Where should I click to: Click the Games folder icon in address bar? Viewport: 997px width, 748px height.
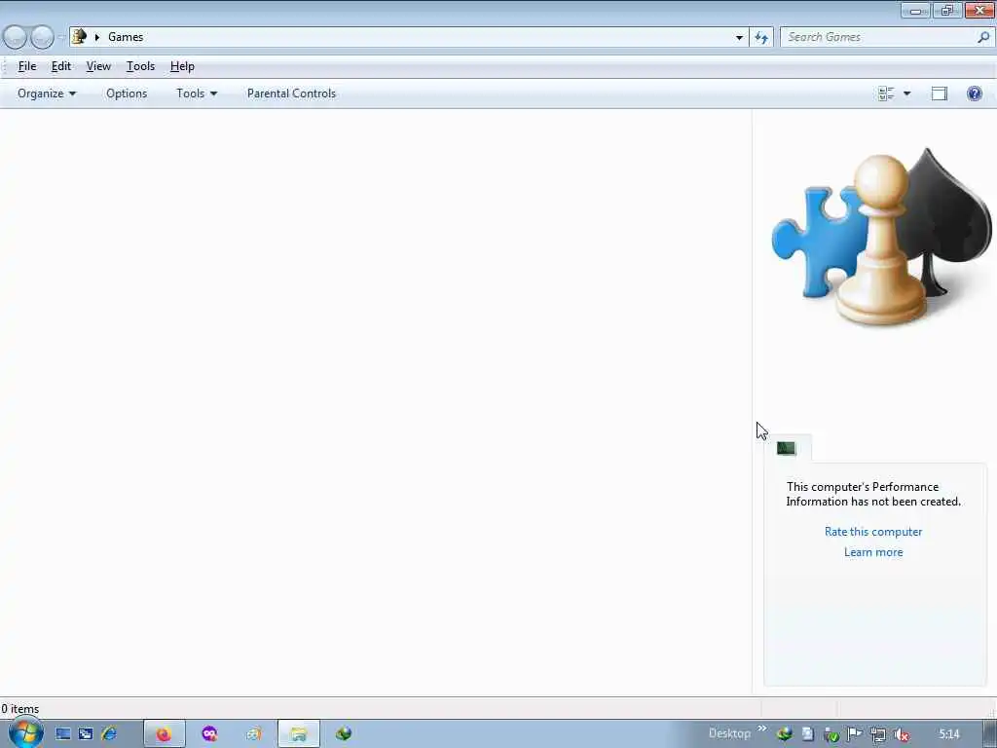[79, 36]
